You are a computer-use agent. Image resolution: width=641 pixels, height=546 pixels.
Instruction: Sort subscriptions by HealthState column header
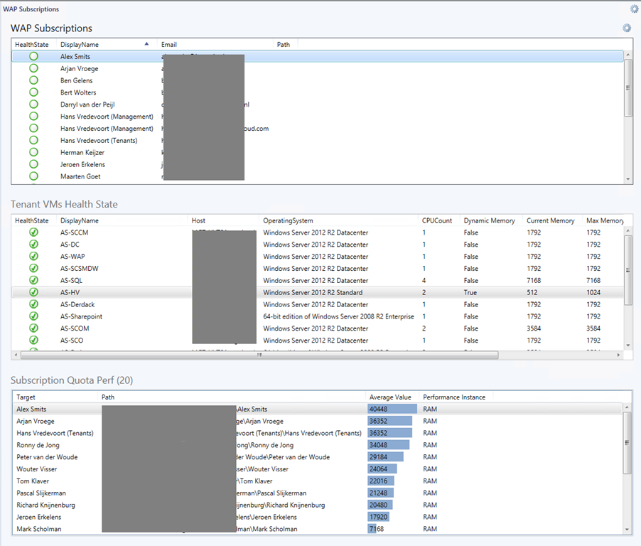click(x=31, y=45)
